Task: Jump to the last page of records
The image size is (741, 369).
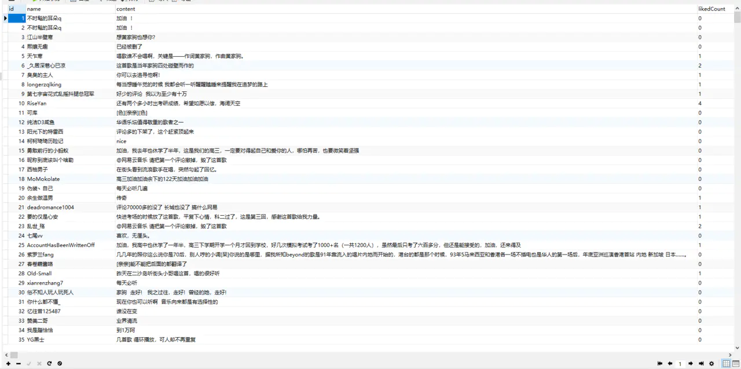Action: [x=700, y=364]
